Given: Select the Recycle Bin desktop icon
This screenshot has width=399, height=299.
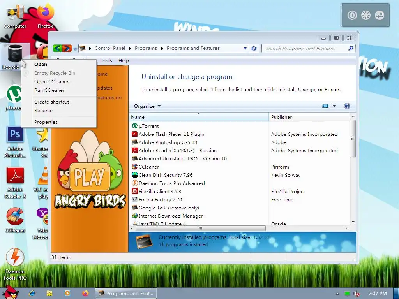Looking at the screenshot, I should 15,57.
